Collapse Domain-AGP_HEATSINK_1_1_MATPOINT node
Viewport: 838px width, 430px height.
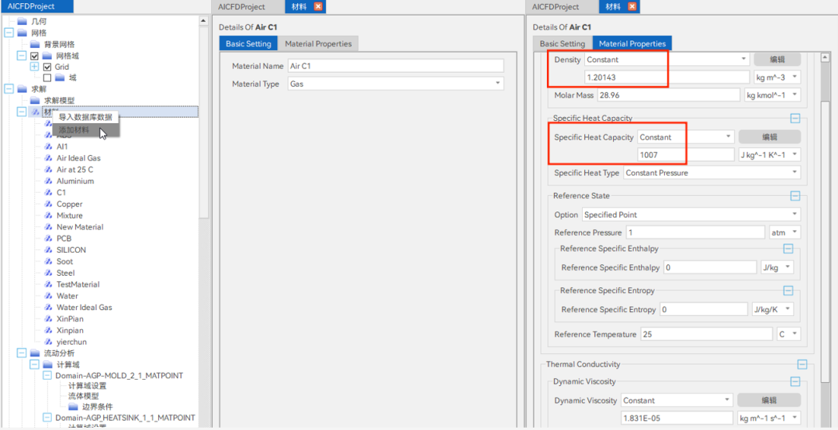pyautogui.click(x=47, y=417)
